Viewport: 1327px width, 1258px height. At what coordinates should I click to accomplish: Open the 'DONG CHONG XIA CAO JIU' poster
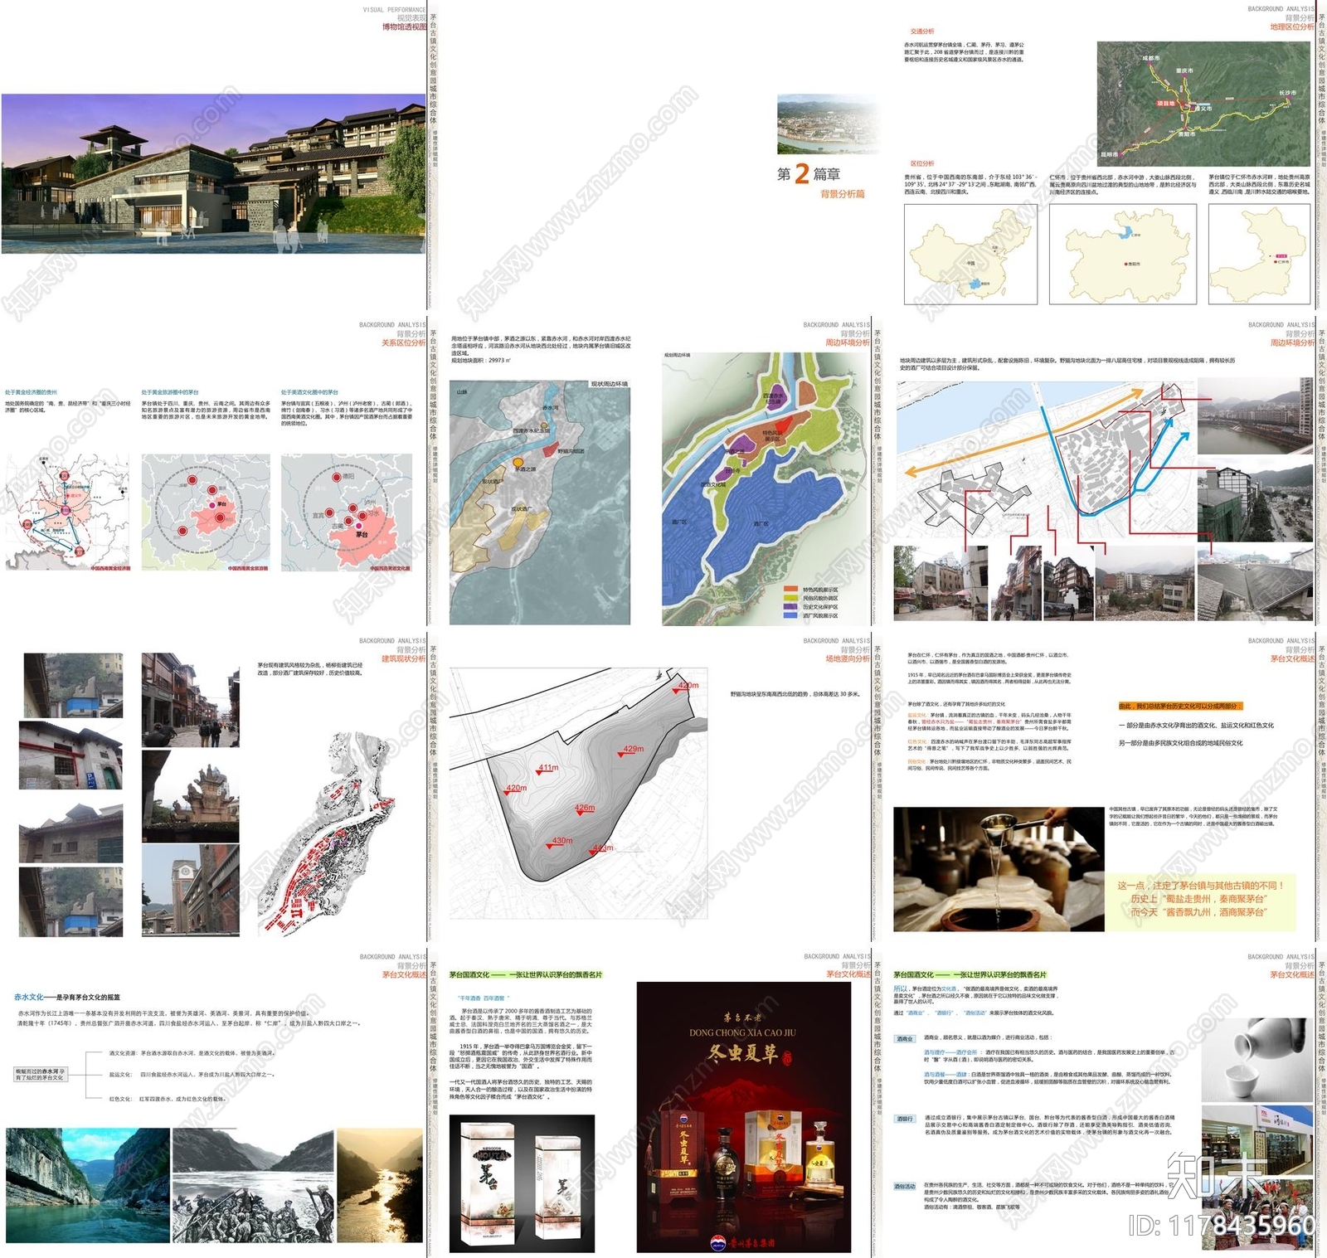click(x=744, y=1117)
